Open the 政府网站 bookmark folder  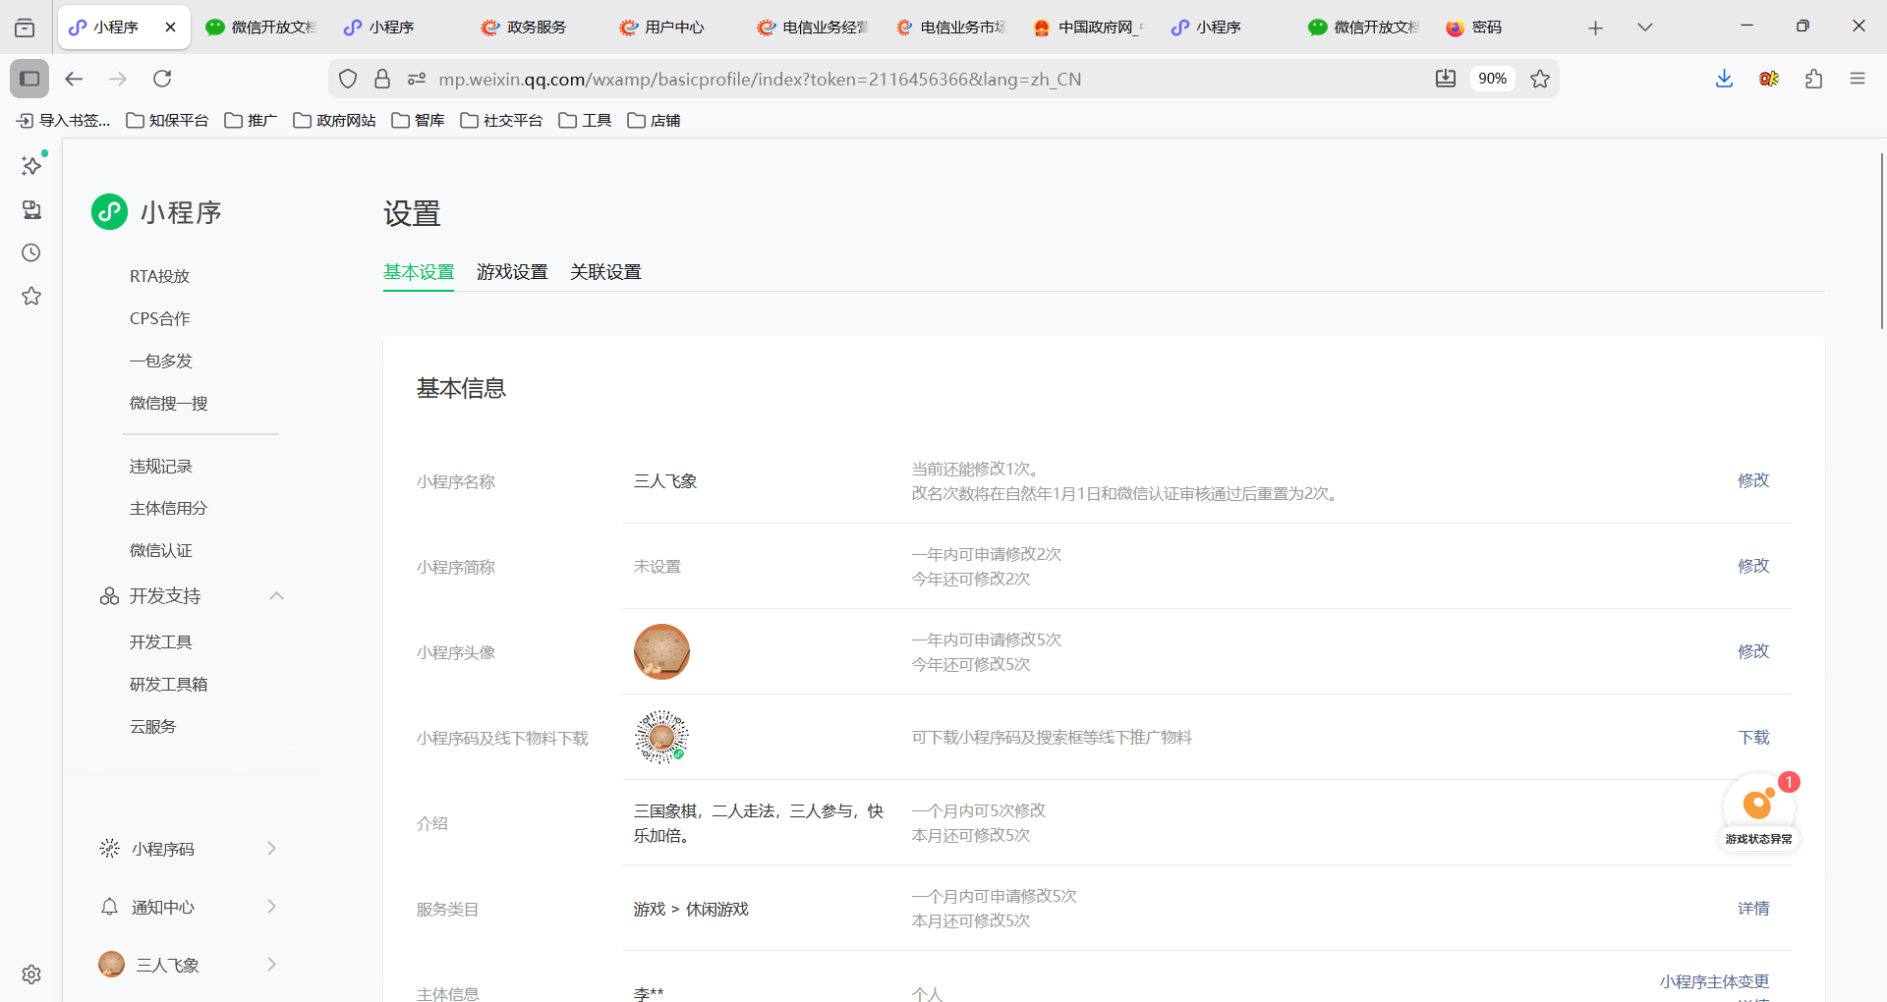coord(334,120)
